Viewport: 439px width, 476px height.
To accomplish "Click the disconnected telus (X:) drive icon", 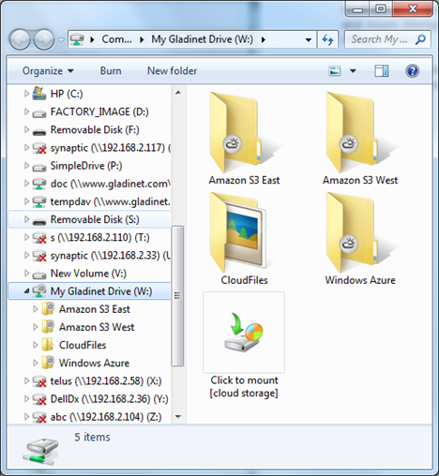I will [39, 381].
